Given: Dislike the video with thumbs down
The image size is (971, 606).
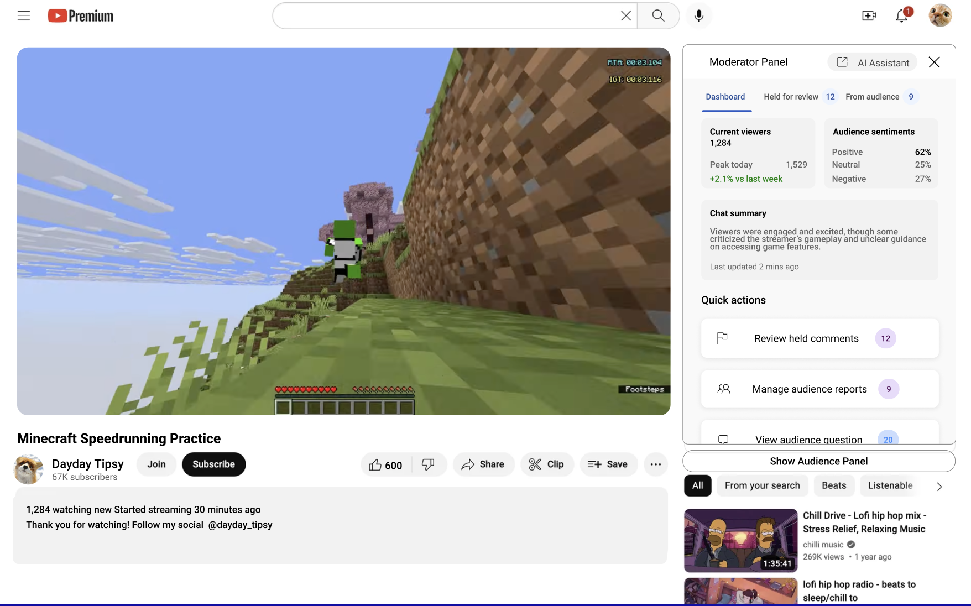Looking at the screenshot, I should (x=429, y=464).
